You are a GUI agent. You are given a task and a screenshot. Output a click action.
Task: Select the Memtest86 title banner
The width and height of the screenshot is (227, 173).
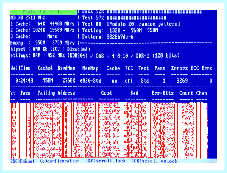pos(43,12)
